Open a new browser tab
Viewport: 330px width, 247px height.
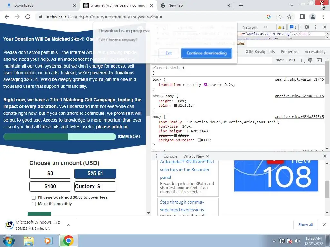241,5
